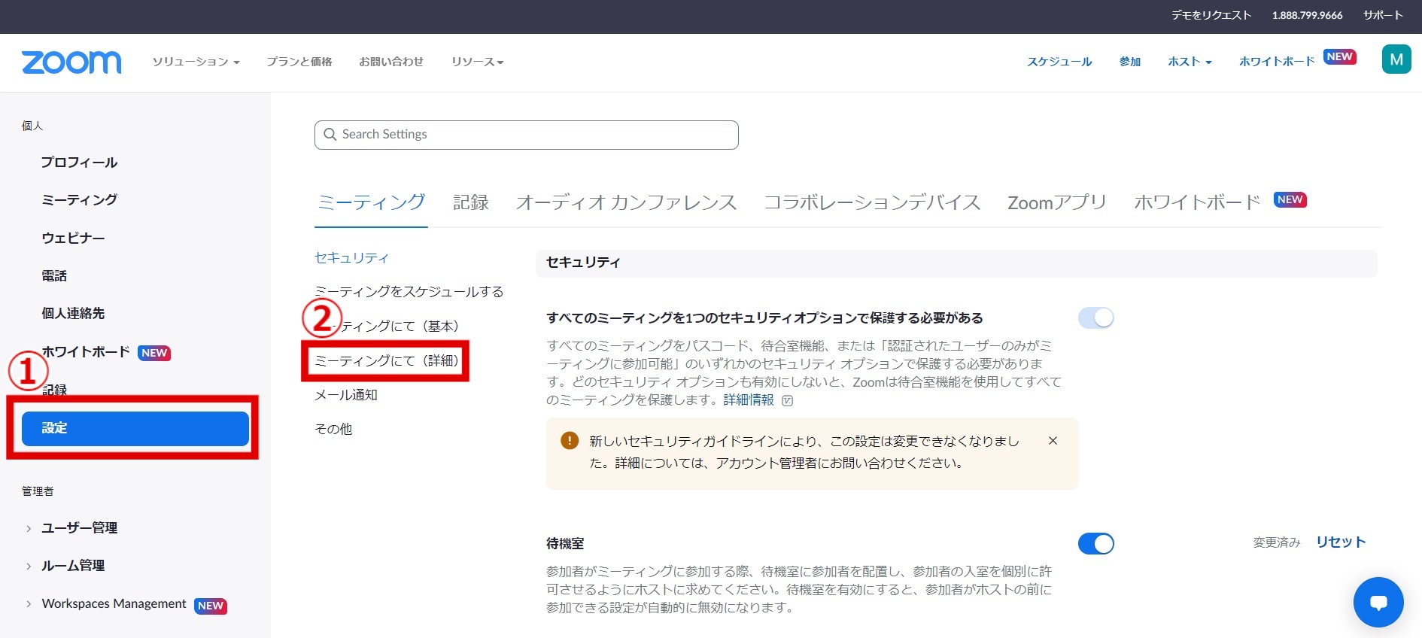Switch to the Zoomアプリ tab
Viewport: 1422px width, 638px height.
[x=1057, y=202]
